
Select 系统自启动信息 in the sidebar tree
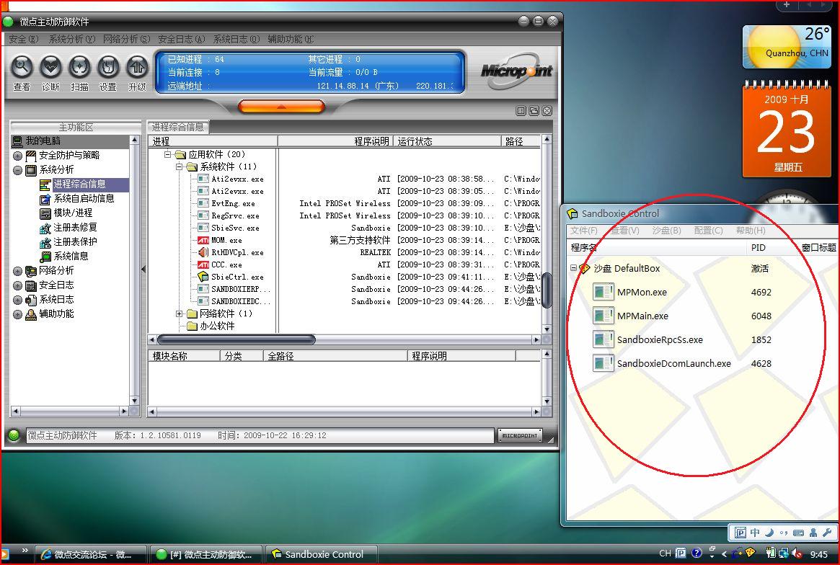coord(84,199)
